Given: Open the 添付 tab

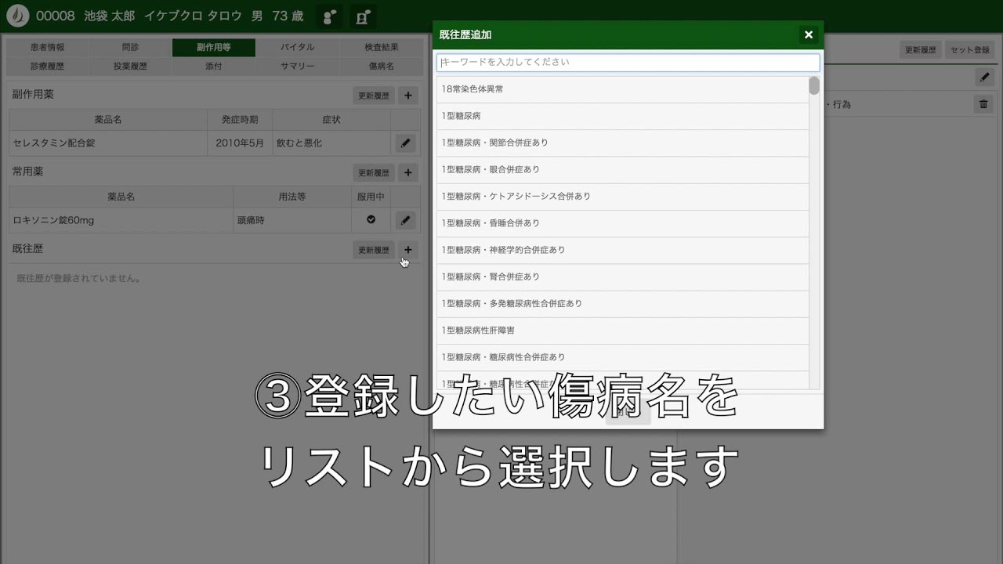Looking at the screenshot, I should pos(213,67).
